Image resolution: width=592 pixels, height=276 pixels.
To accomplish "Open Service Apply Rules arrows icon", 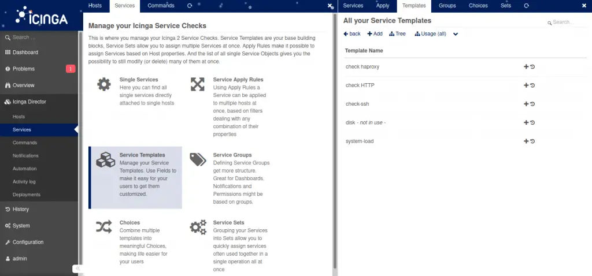I will coord(198,84).
